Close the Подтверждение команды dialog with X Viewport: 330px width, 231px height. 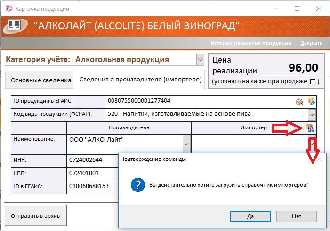(320, 159)
